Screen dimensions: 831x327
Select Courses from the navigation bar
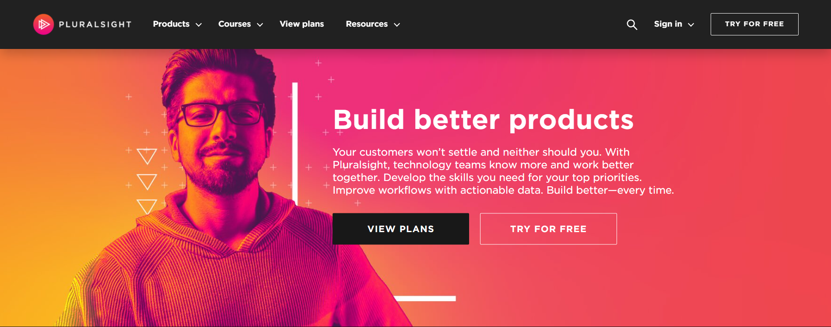(x=235, y=24)
